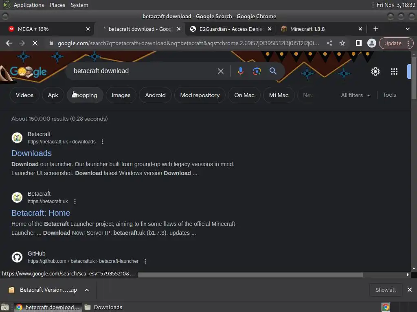Filter results by Videos
Viewport: 417px width, 312px height.
pyautogui.click(x=24, y=95)
